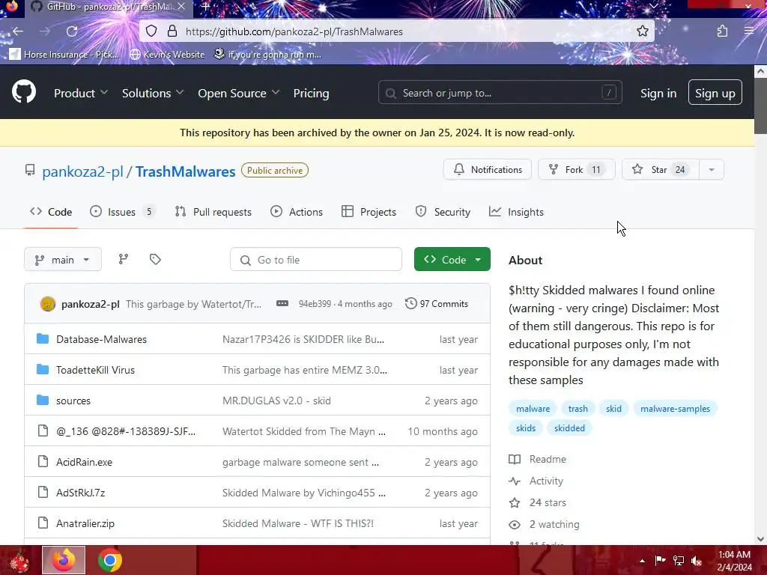Show site lock security info
The image size is (767, 575).
(x=172, y=31)
